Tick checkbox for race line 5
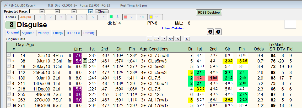Viewport: 302px width, 108px height. (x=8, y=78)
